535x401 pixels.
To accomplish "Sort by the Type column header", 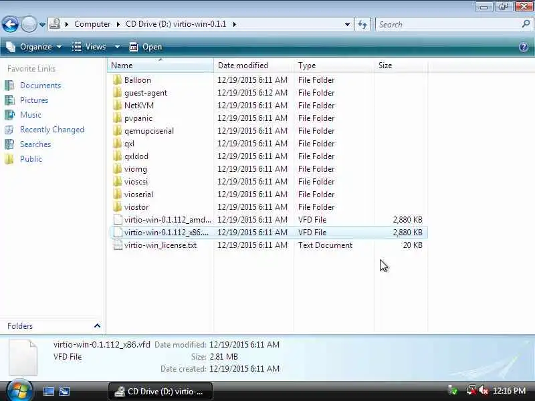I will coord(334,65).
